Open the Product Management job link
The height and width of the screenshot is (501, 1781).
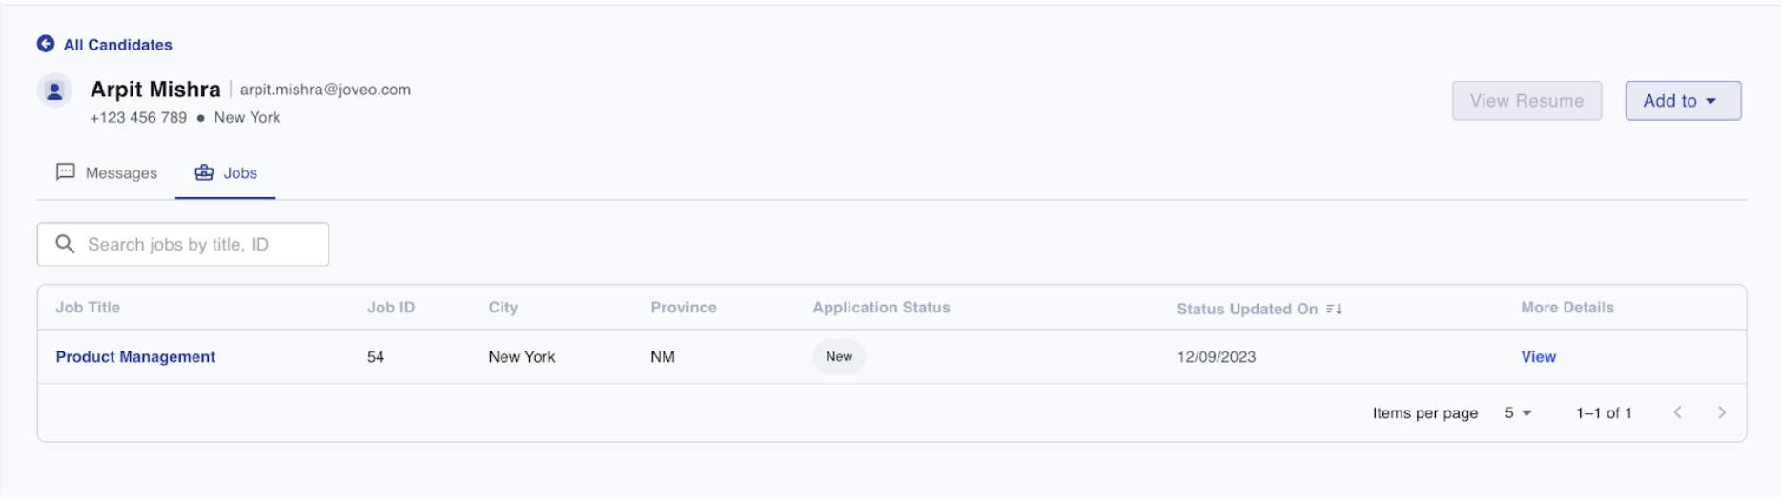[135, 357]
